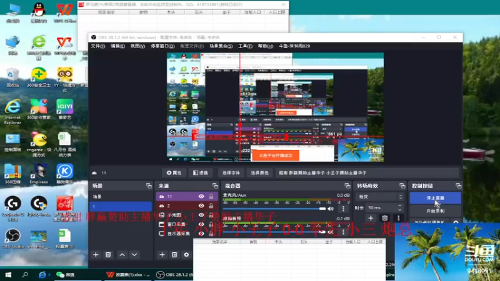Open source 属性 properties button

click(x=174, y=173)
